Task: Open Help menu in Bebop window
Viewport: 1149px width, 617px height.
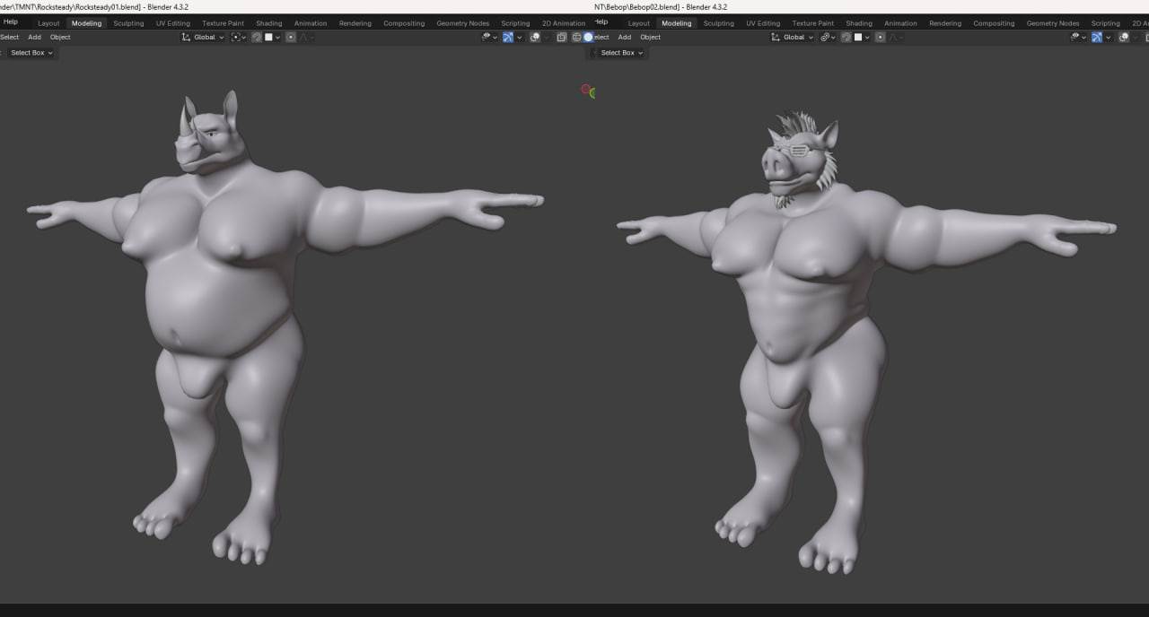Action: (601, 22)
